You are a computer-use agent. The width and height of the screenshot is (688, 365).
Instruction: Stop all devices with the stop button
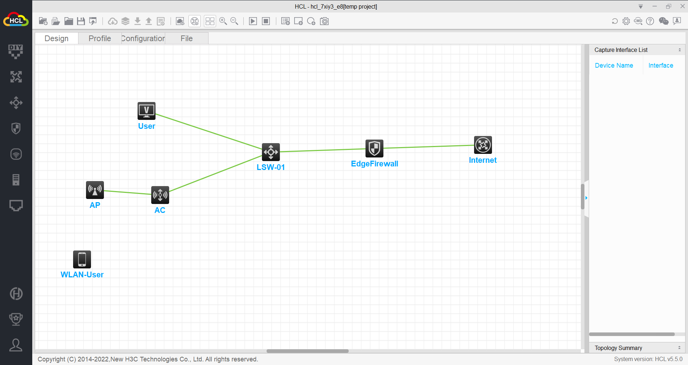tap(266, 21)
